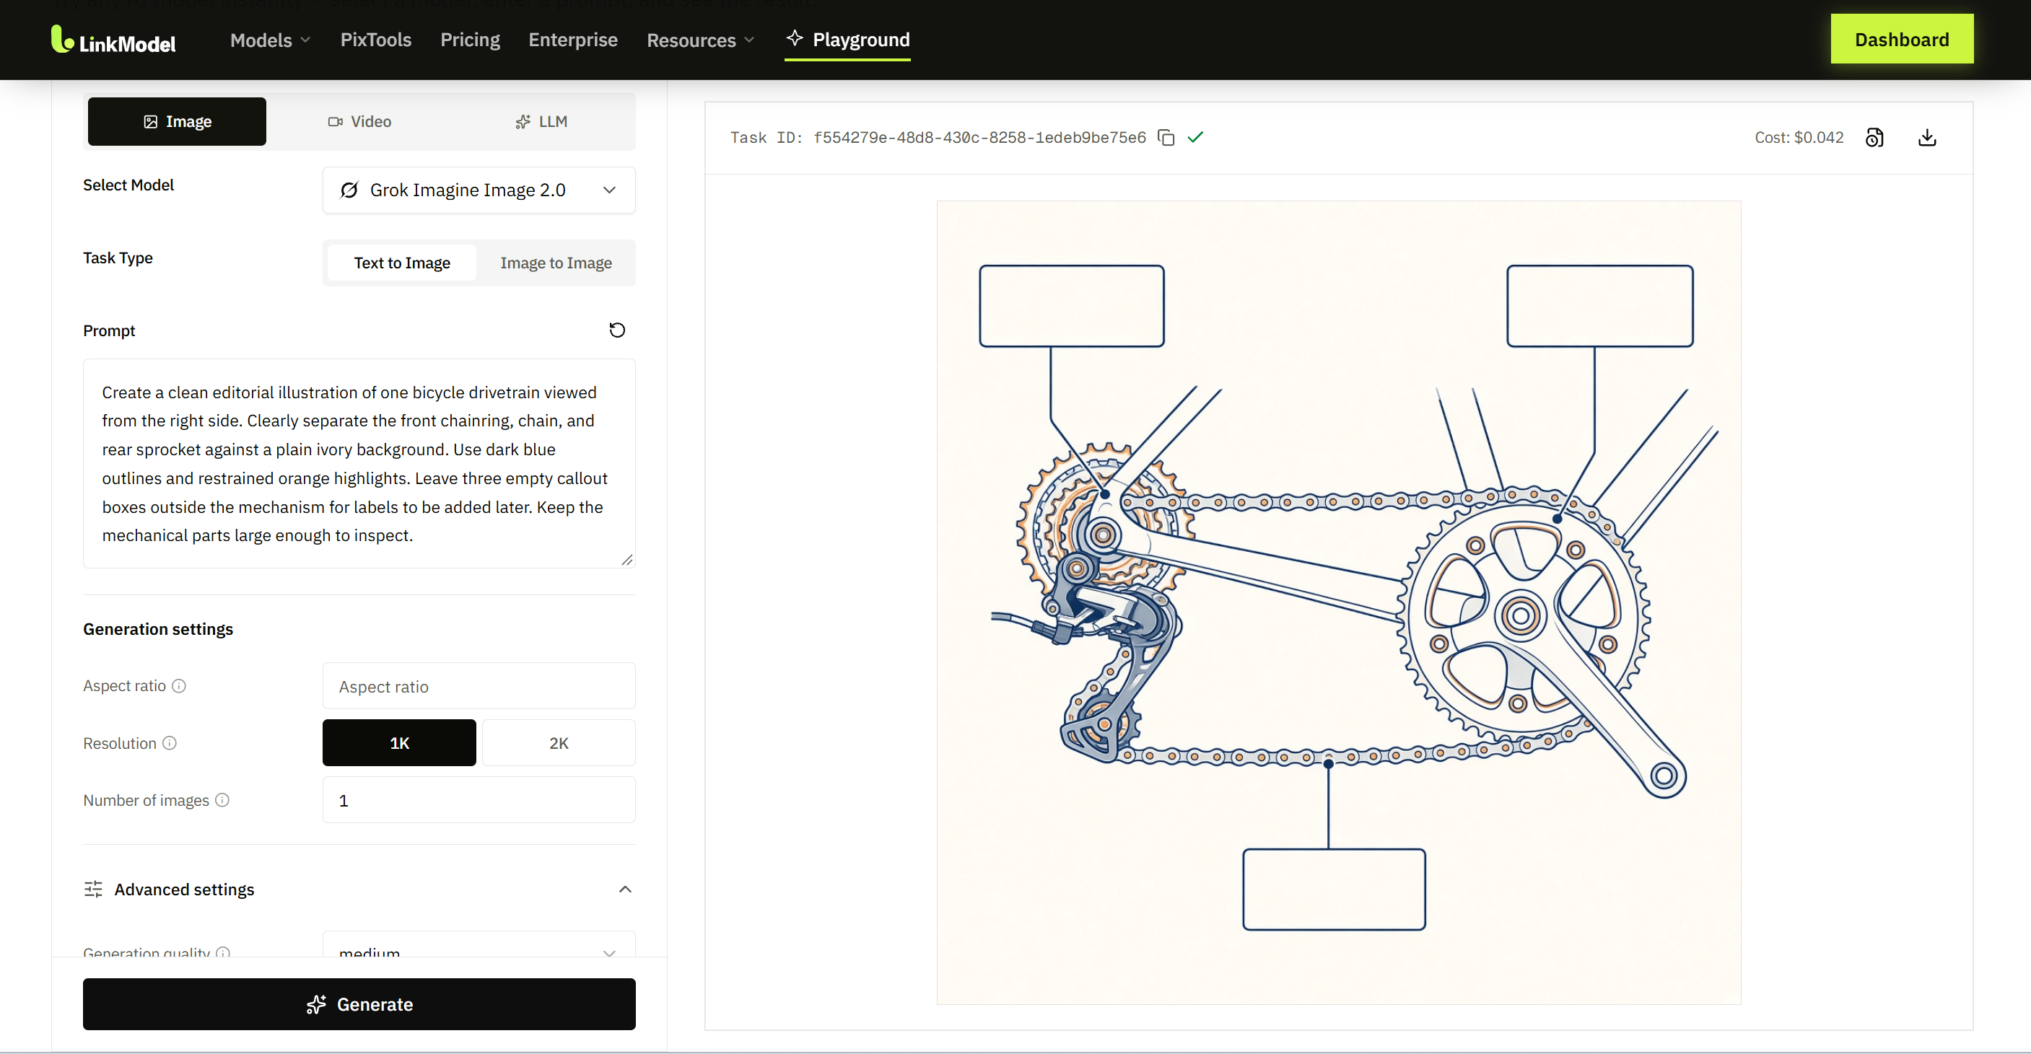Switch task type to Image to Image
The height and width of the screenshot is (1054, 2031).
(556, 263)
